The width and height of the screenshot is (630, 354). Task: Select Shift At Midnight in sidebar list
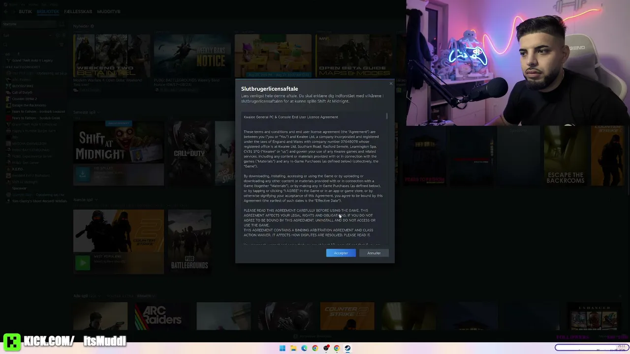pyautogui.click(x=25, y=182)
